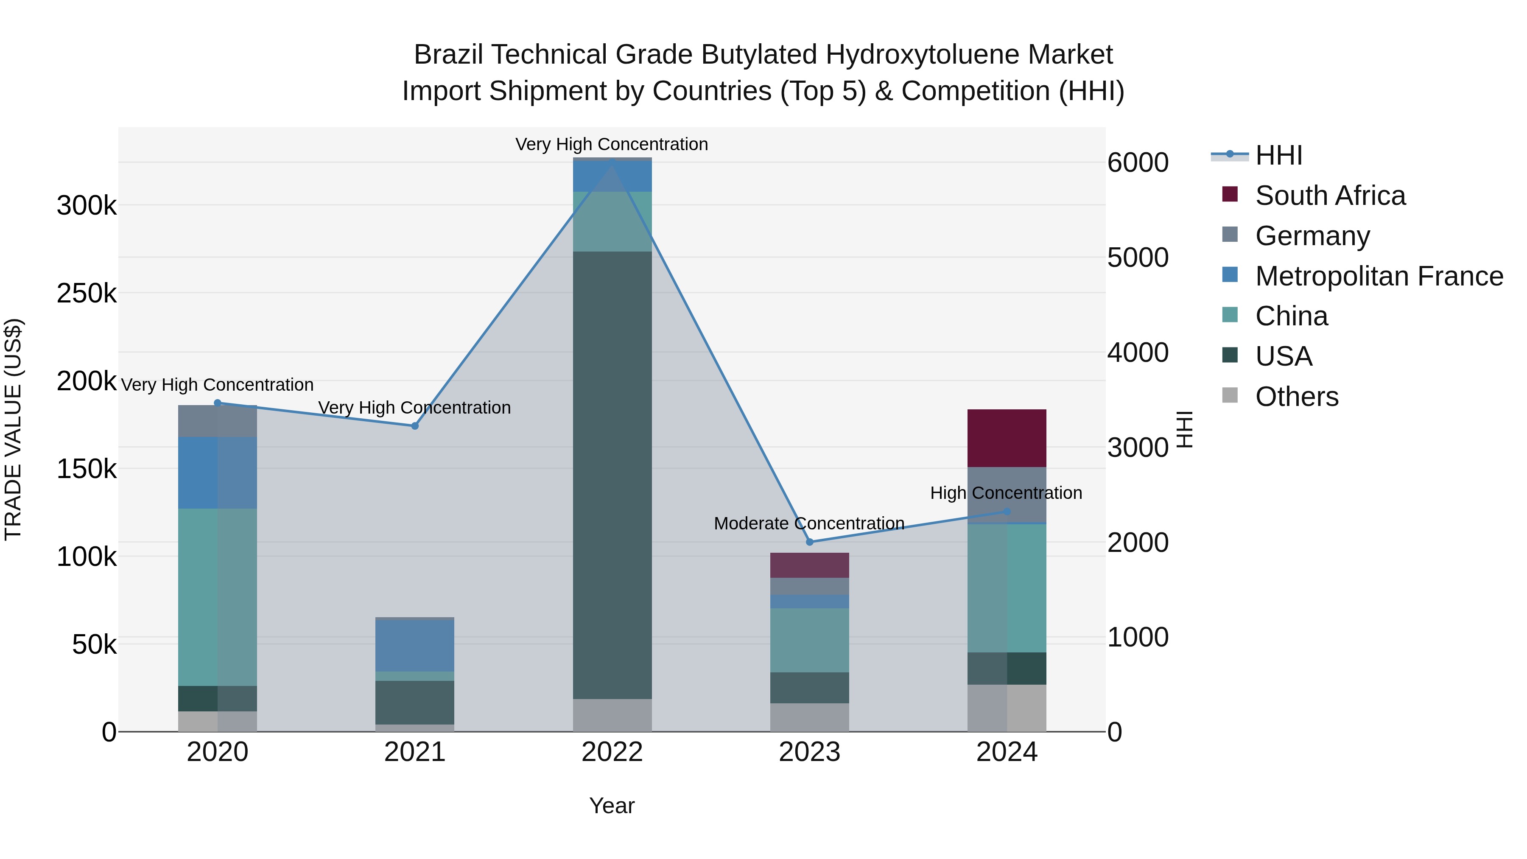Click HHI marker for 2023
Viewport: 1527px width, 859px height.
click(x=810, y=542)
